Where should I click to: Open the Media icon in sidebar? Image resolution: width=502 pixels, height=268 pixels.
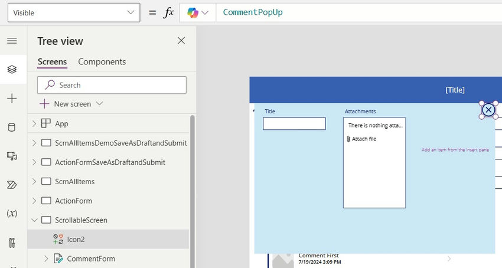click(x=12, y=156)
